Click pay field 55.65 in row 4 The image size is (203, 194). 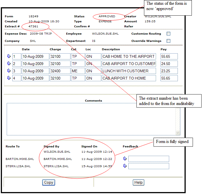[x=169, y=78]
